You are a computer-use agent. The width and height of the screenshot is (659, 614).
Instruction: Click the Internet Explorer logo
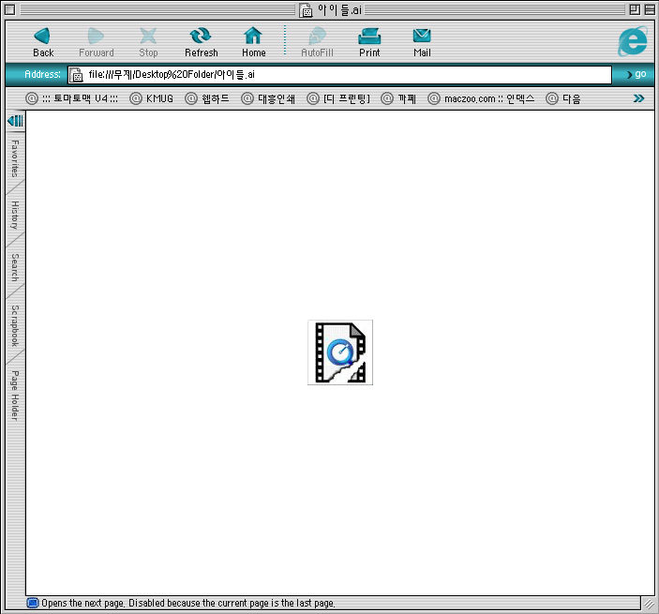tap(633, 41)
